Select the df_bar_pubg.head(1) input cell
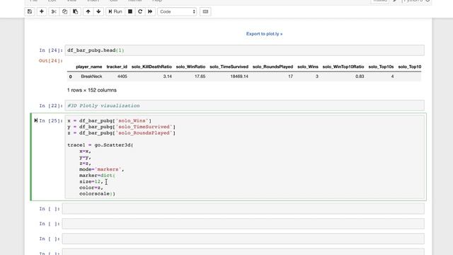453x255 pixels. [244, 50]
